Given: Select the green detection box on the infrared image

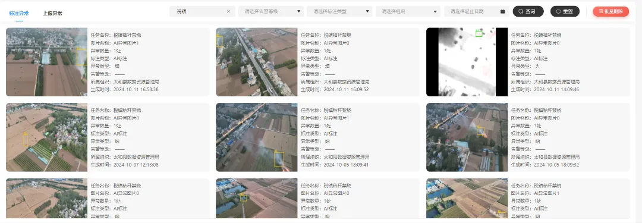Looking at the screenshot, I should (479, 34).
